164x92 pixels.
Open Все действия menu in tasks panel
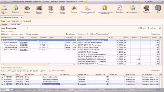coord(156,71)
